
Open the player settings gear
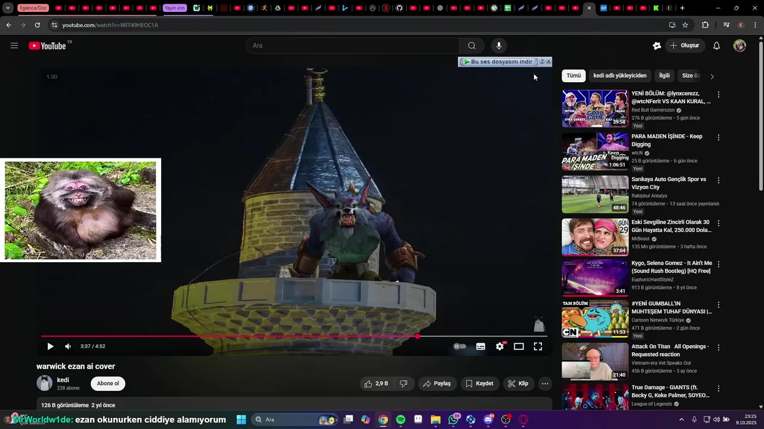coord(500,346)
